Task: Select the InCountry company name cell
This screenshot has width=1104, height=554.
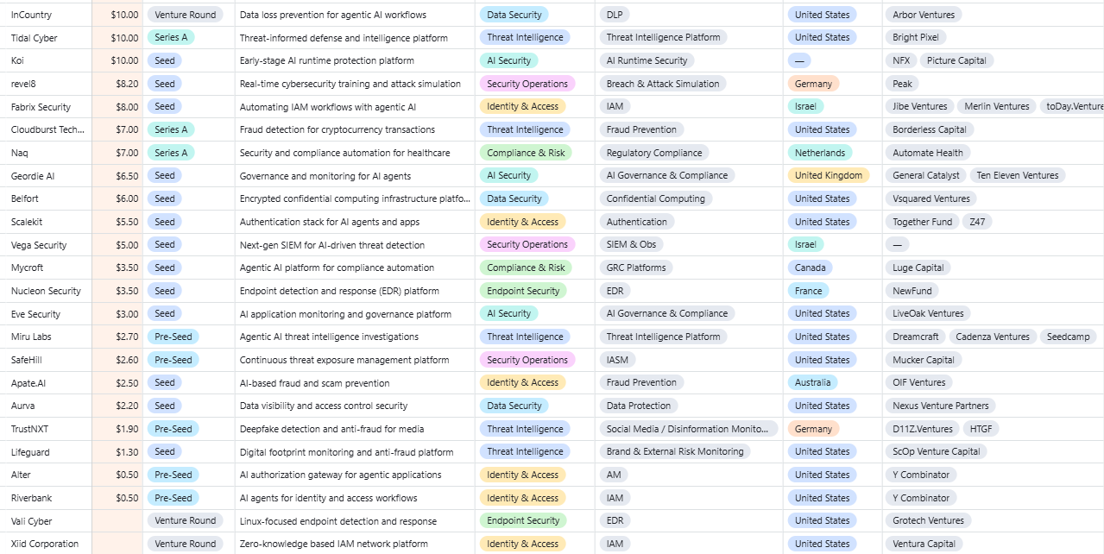Action: [x=46, y=15]
